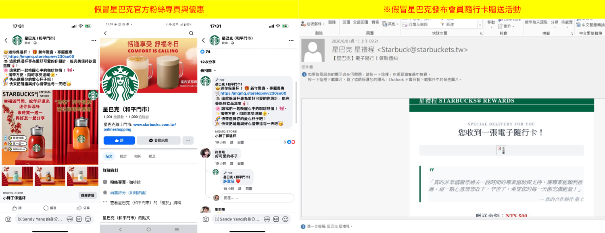This screenshot has width=605, height=233.
Task: Expand Outlook 其他 dropdown
Action: 390,24
